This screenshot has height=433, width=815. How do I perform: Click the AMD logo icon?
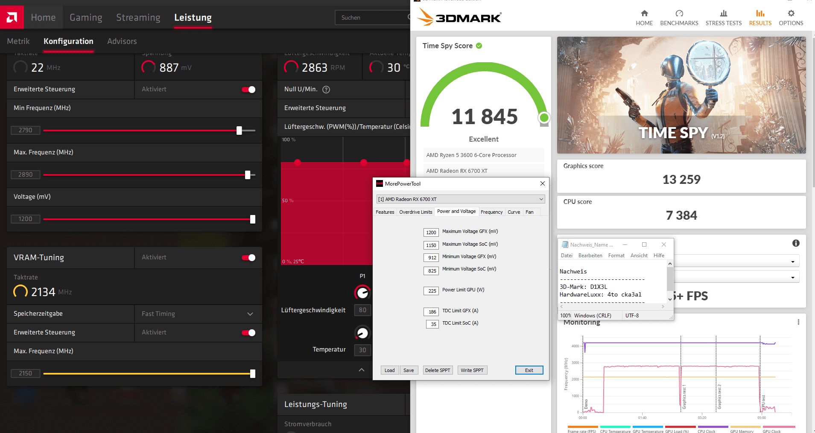point(12,17)
